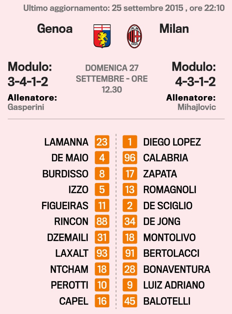Click the AC Milan club crest

click(x=134, y=36)
